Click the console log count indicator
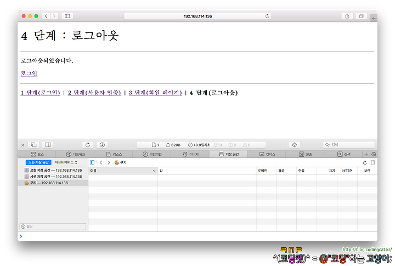 click(x=218, y=145)
